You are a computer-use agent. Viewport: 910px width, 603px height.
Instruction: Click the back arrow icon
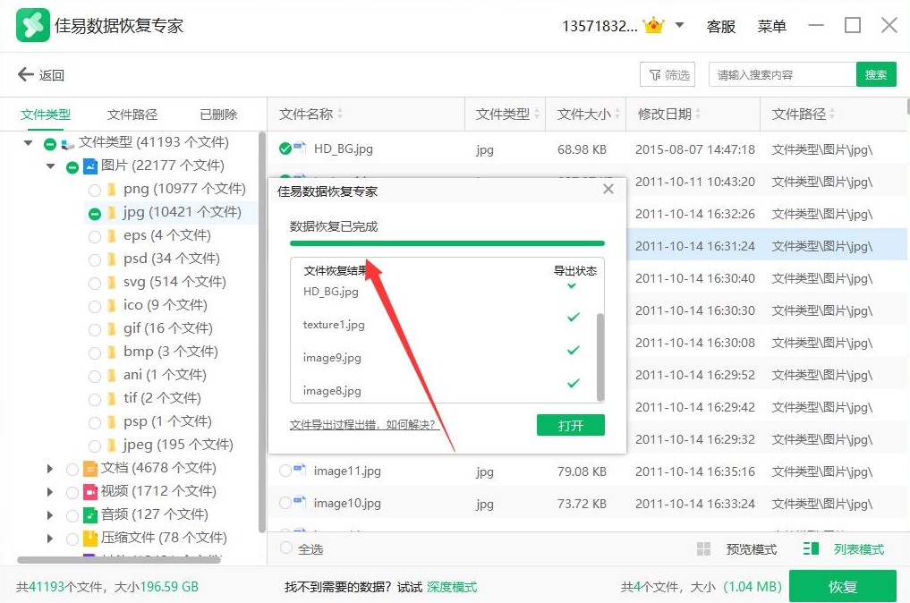[25, 75]
